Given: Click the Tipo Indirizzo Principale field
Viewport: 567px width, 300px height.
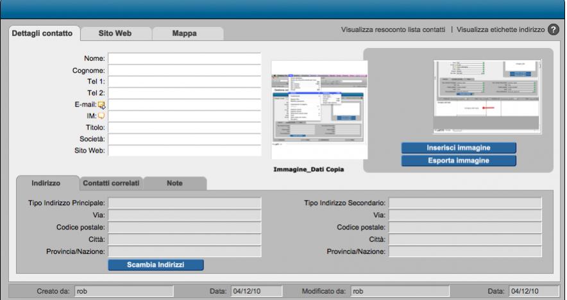Looking at the screenshot, I should (x=185, y=203).
